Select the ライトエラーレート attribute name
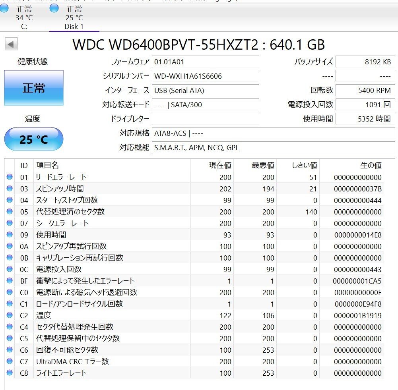Viewport: 398px width, 390px height. coord(61,373)
